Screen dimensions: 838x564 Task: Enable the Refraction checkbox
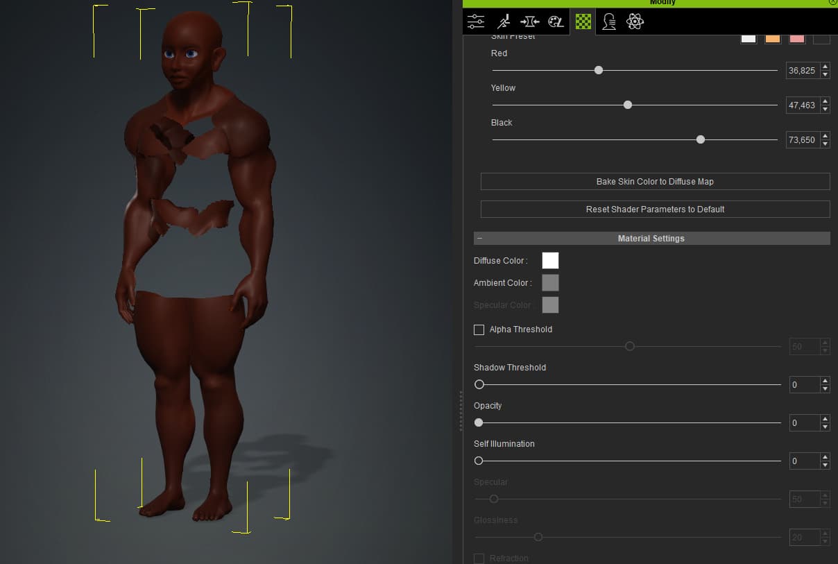tap(479, 558)
